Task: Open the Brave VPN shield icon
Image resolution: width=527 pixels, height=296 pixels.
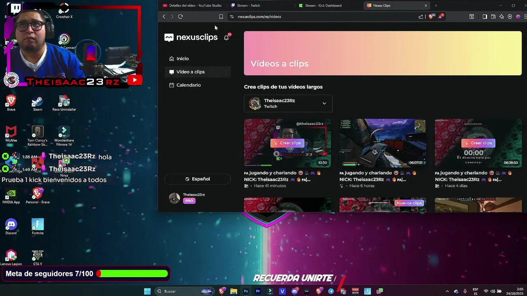Action: point(510,16)
